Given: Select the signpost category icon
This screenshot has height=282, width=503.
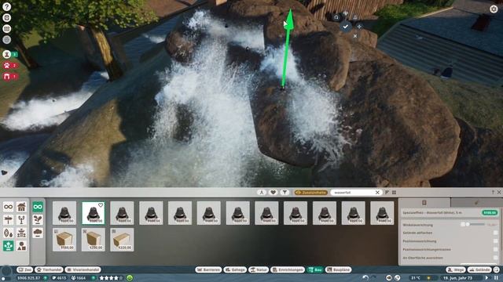Looking at the screenshot, I should [x=8, y=220].
